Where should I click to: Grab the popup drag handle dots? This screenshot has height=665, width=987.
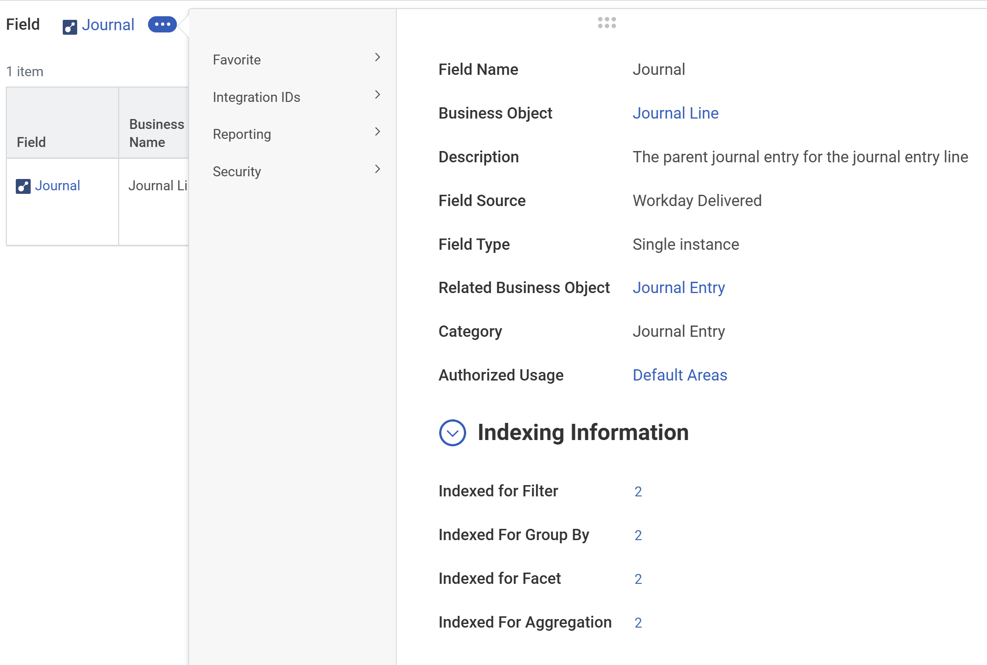click(607, 23)
